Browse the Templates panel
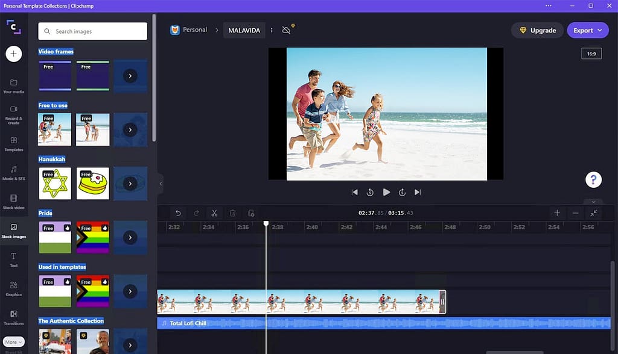618x354 pixels. tap(13, 144)
